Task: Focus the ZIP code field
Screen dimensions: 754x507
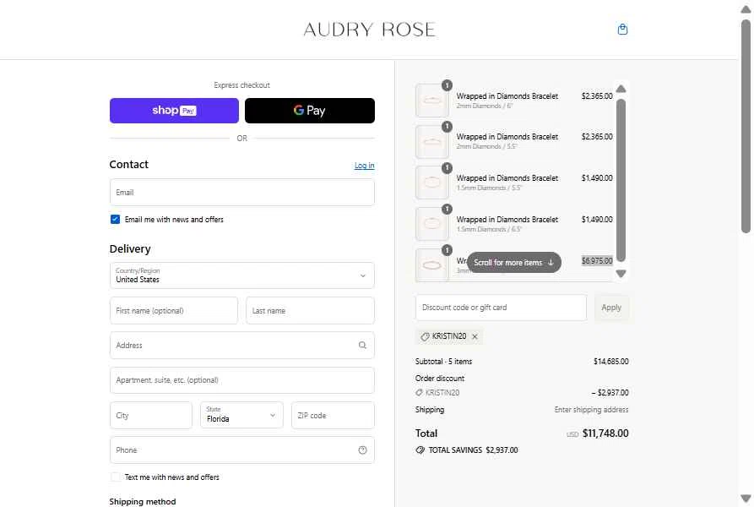Action: 333,415
